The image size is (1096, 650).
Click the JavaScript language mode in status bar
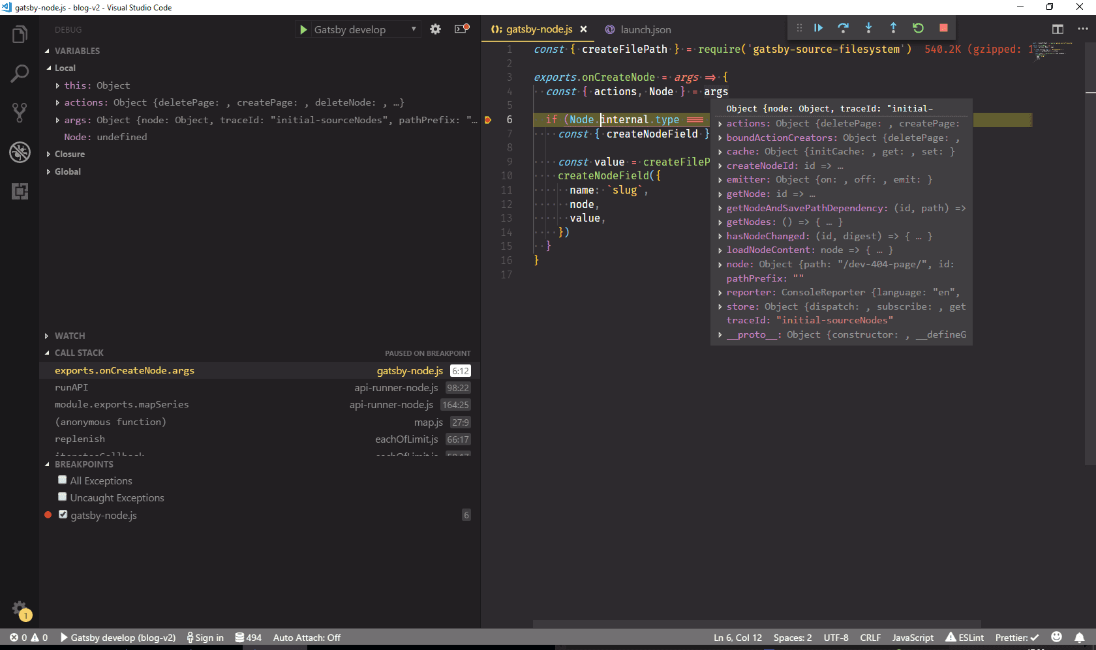pos(912,638)
